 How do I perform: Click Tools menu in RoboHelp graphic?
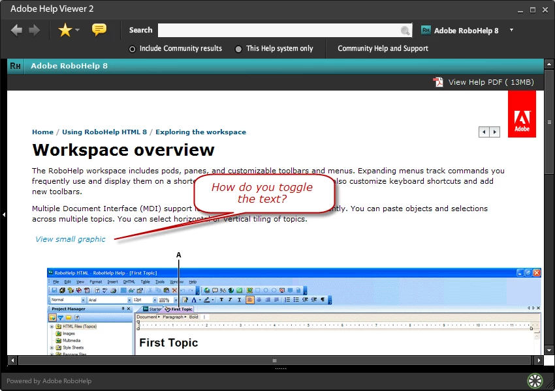point(160,282)
